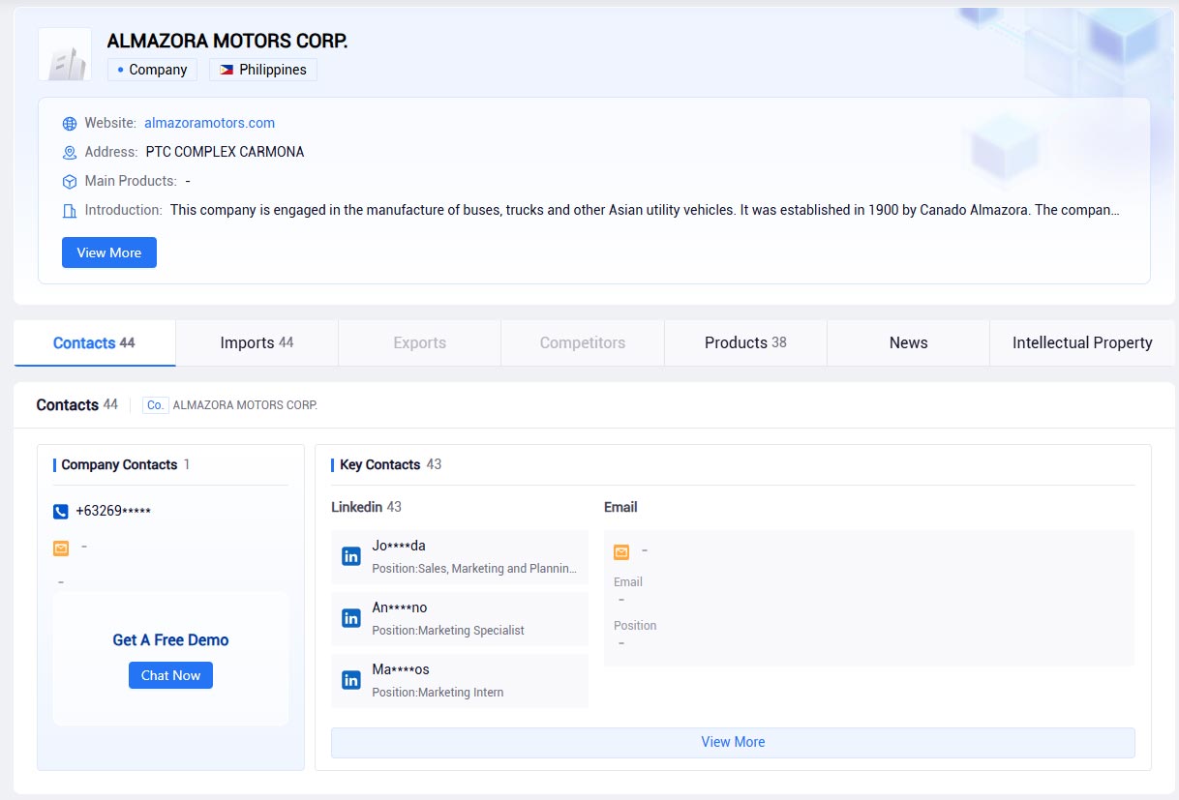The image size is (1179, 800).
Task: Open the Products 38 tab
Action: click(x=745, y=343)
